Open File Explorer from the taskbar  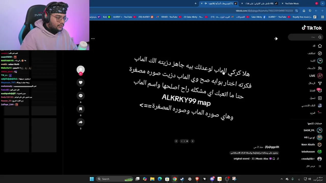[x=152, y=179]
